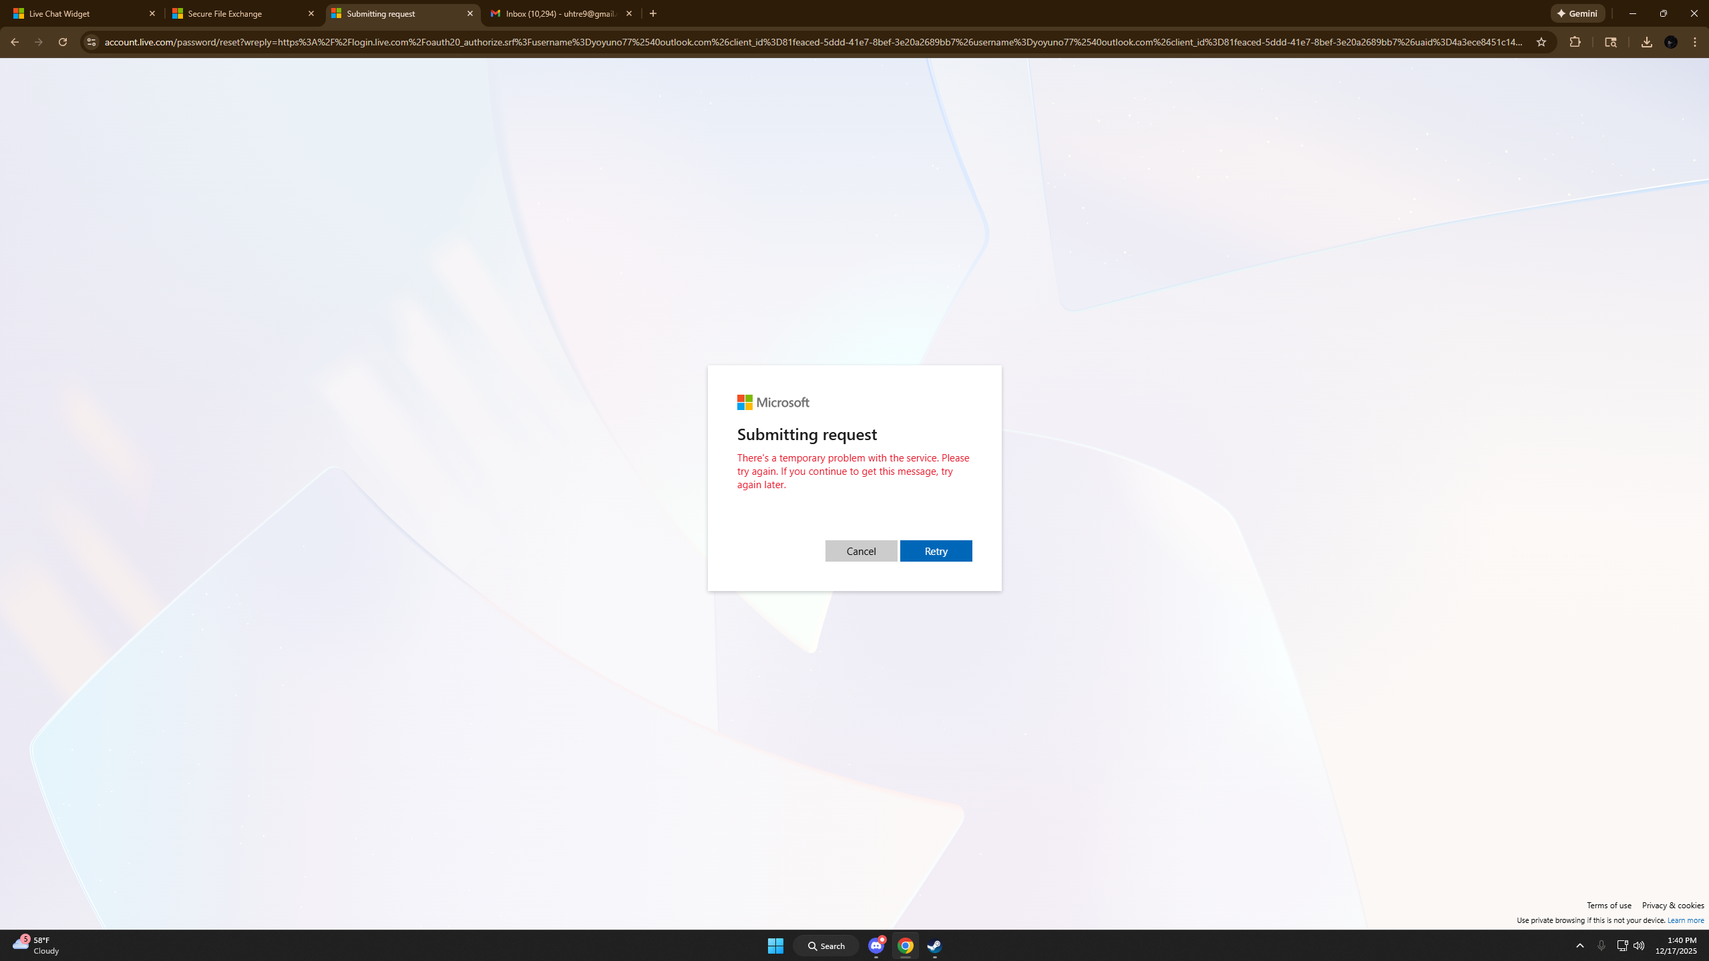Image resolution: width=1709 pixels, height=961 pixels.
Task: Go back using the browser back arrow
Action: pos(14,42)
